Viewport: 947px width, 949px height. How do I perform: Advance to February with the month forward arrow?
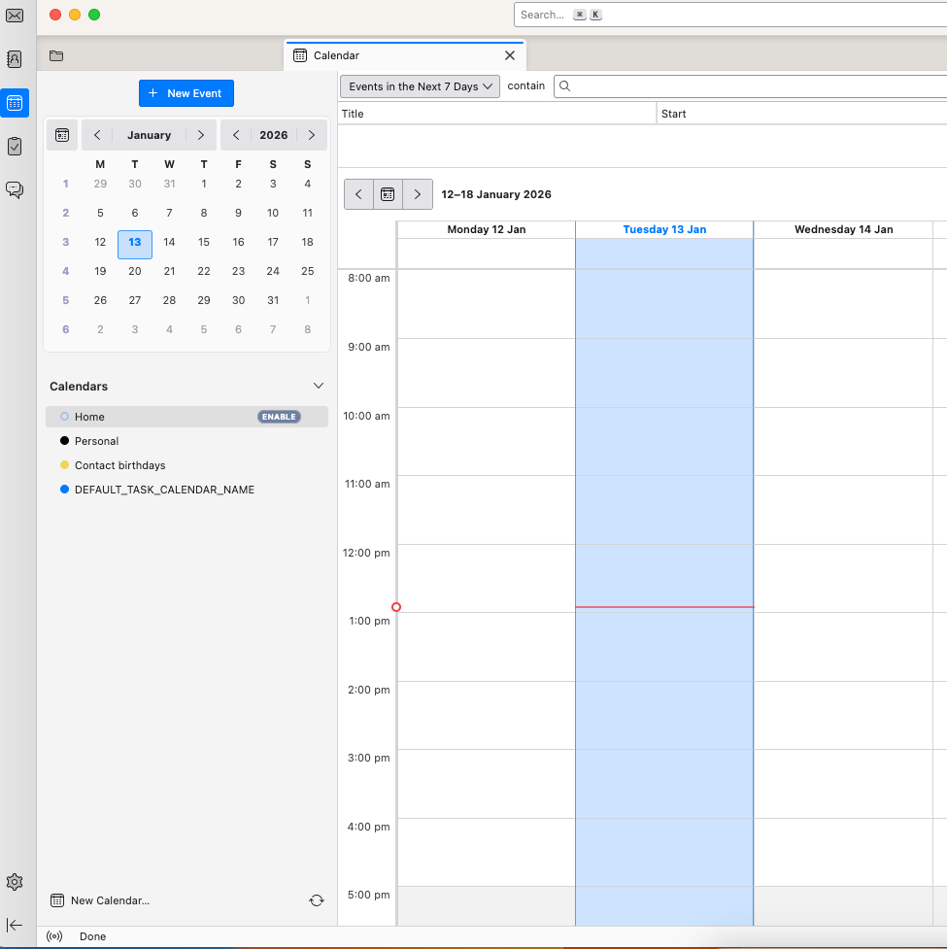click(x=201, y=134)
